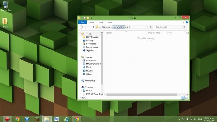Open address bar history dropdown
Viewport: 217px width, 122px height.
coord(147,27)
